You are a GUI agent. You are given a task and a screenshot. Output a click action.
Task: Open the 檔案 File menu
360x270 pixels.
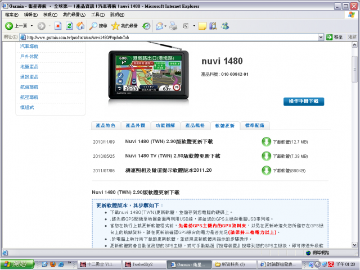[x=11, y=15]
